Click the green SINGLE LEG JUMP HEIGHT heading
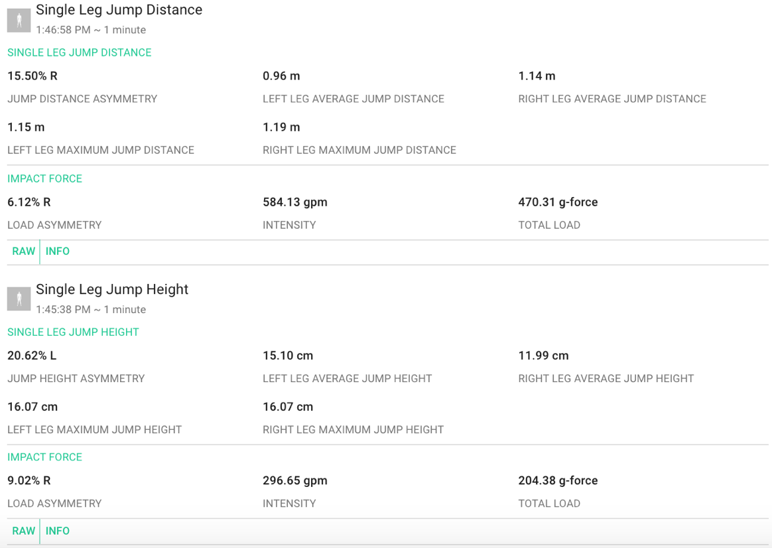The image size is (772, 548). click(74, 332)
